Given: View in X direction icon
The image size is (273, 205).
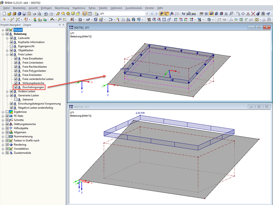Looking at the screenshot, I should point(176,19).
